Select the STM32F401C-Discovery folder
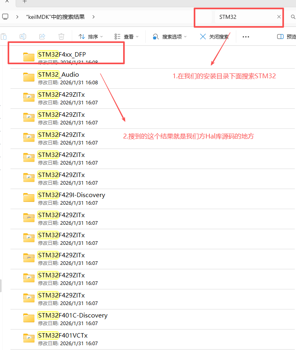 pyautogui.click(x=73, y=315)
